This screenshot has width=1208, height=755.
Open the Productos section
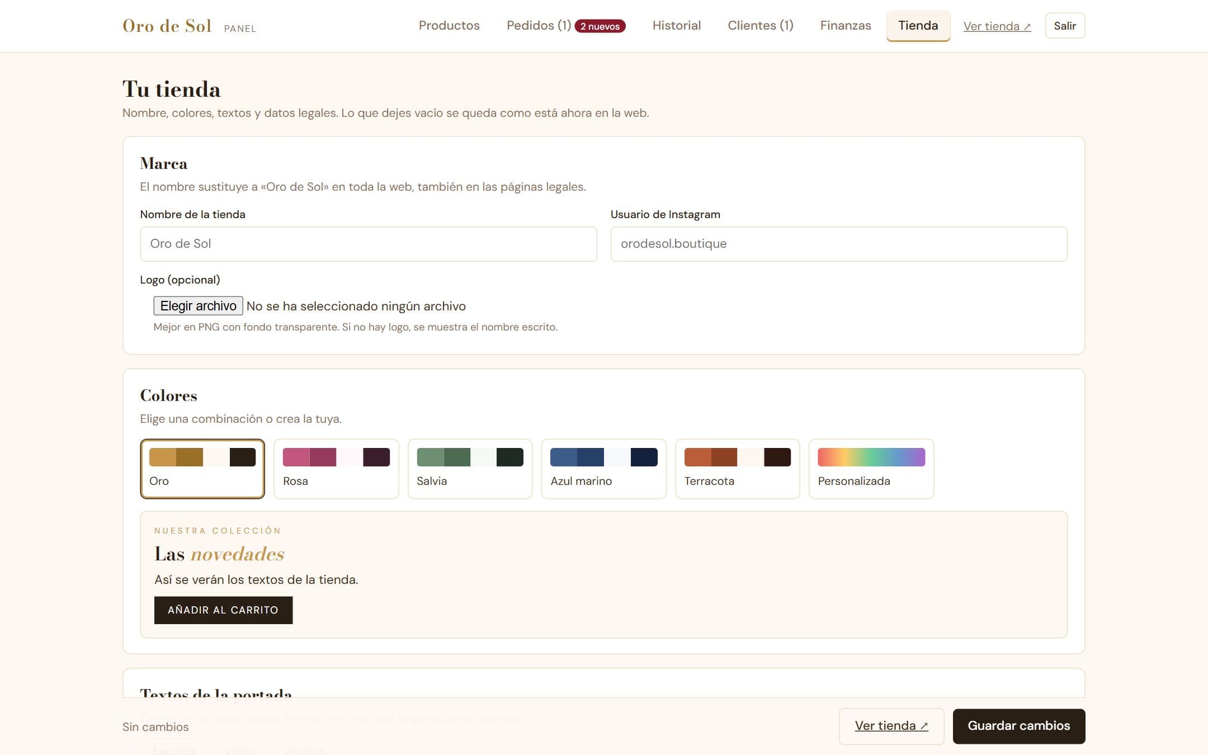[x=449, y=26]
